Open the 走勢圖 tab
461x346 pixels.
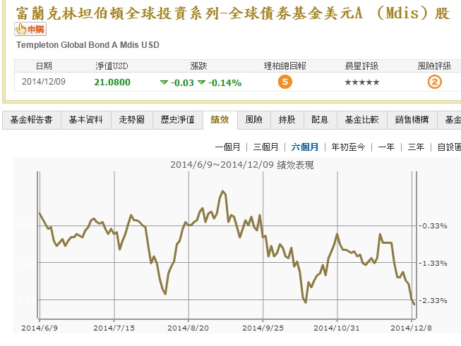[132, 120]
